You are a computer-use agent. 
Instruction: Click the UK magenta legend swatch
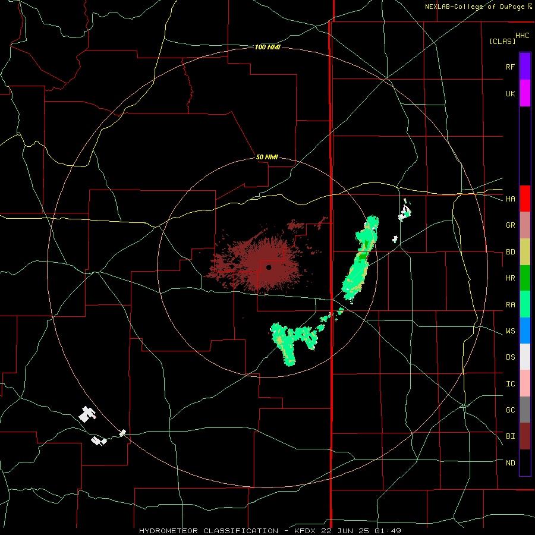pyautogui.click(x=525, y=93)
